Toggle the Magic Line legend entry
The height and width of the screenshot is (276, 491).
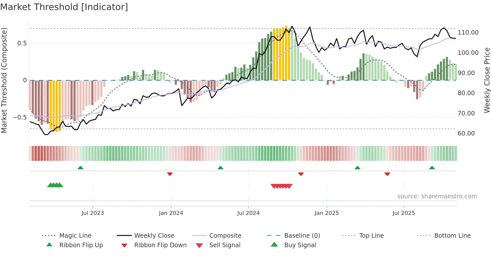pos(75,235)
